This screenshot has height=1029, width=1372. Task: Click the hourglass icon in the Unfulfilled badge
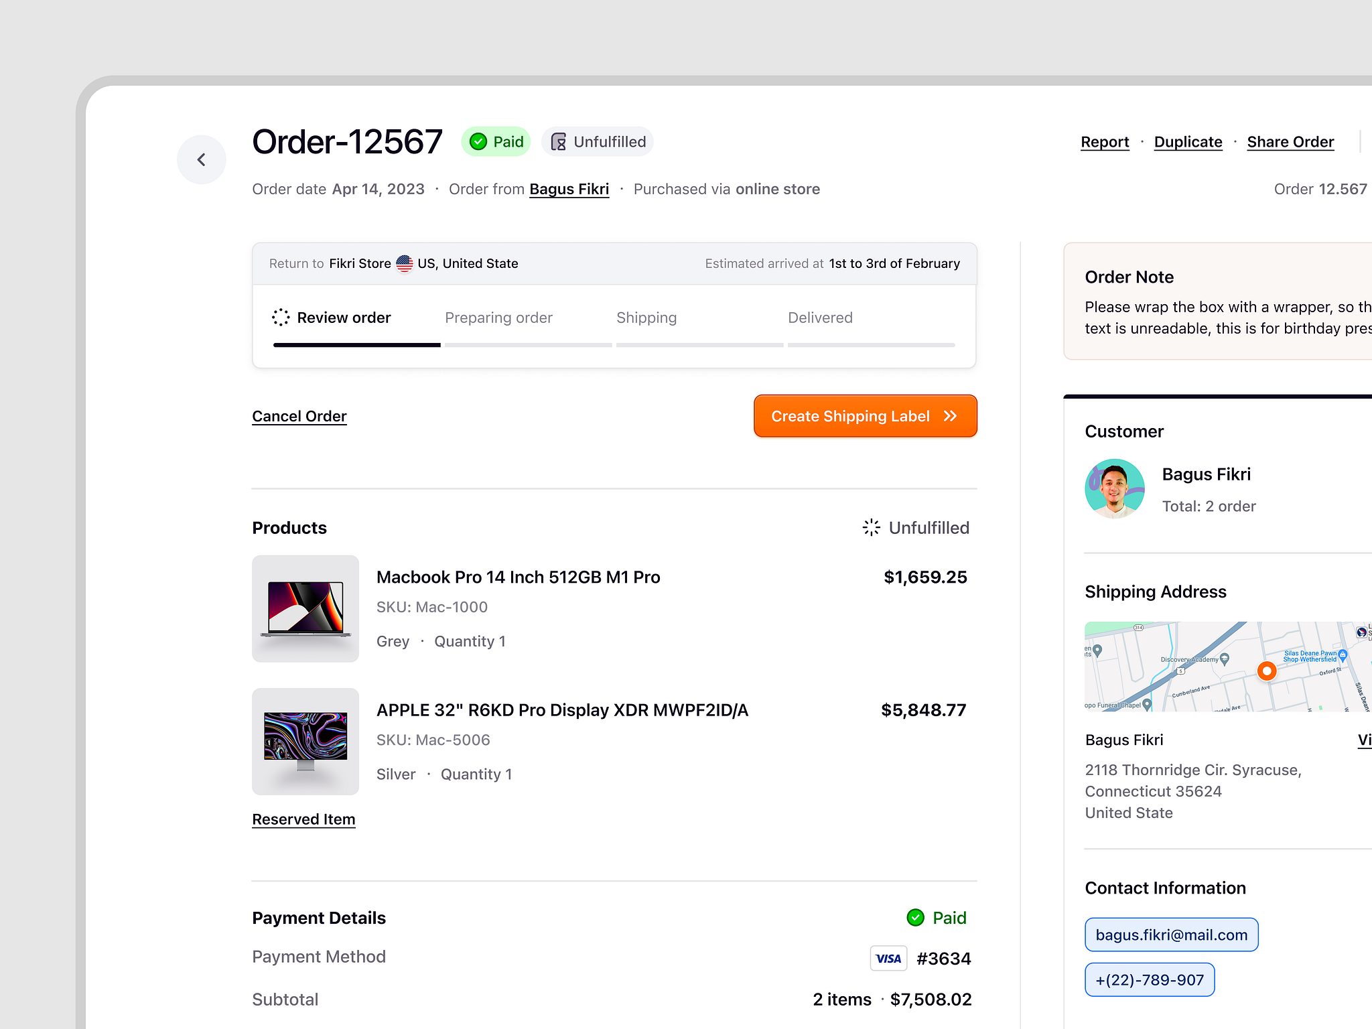[x=558, y=141]
